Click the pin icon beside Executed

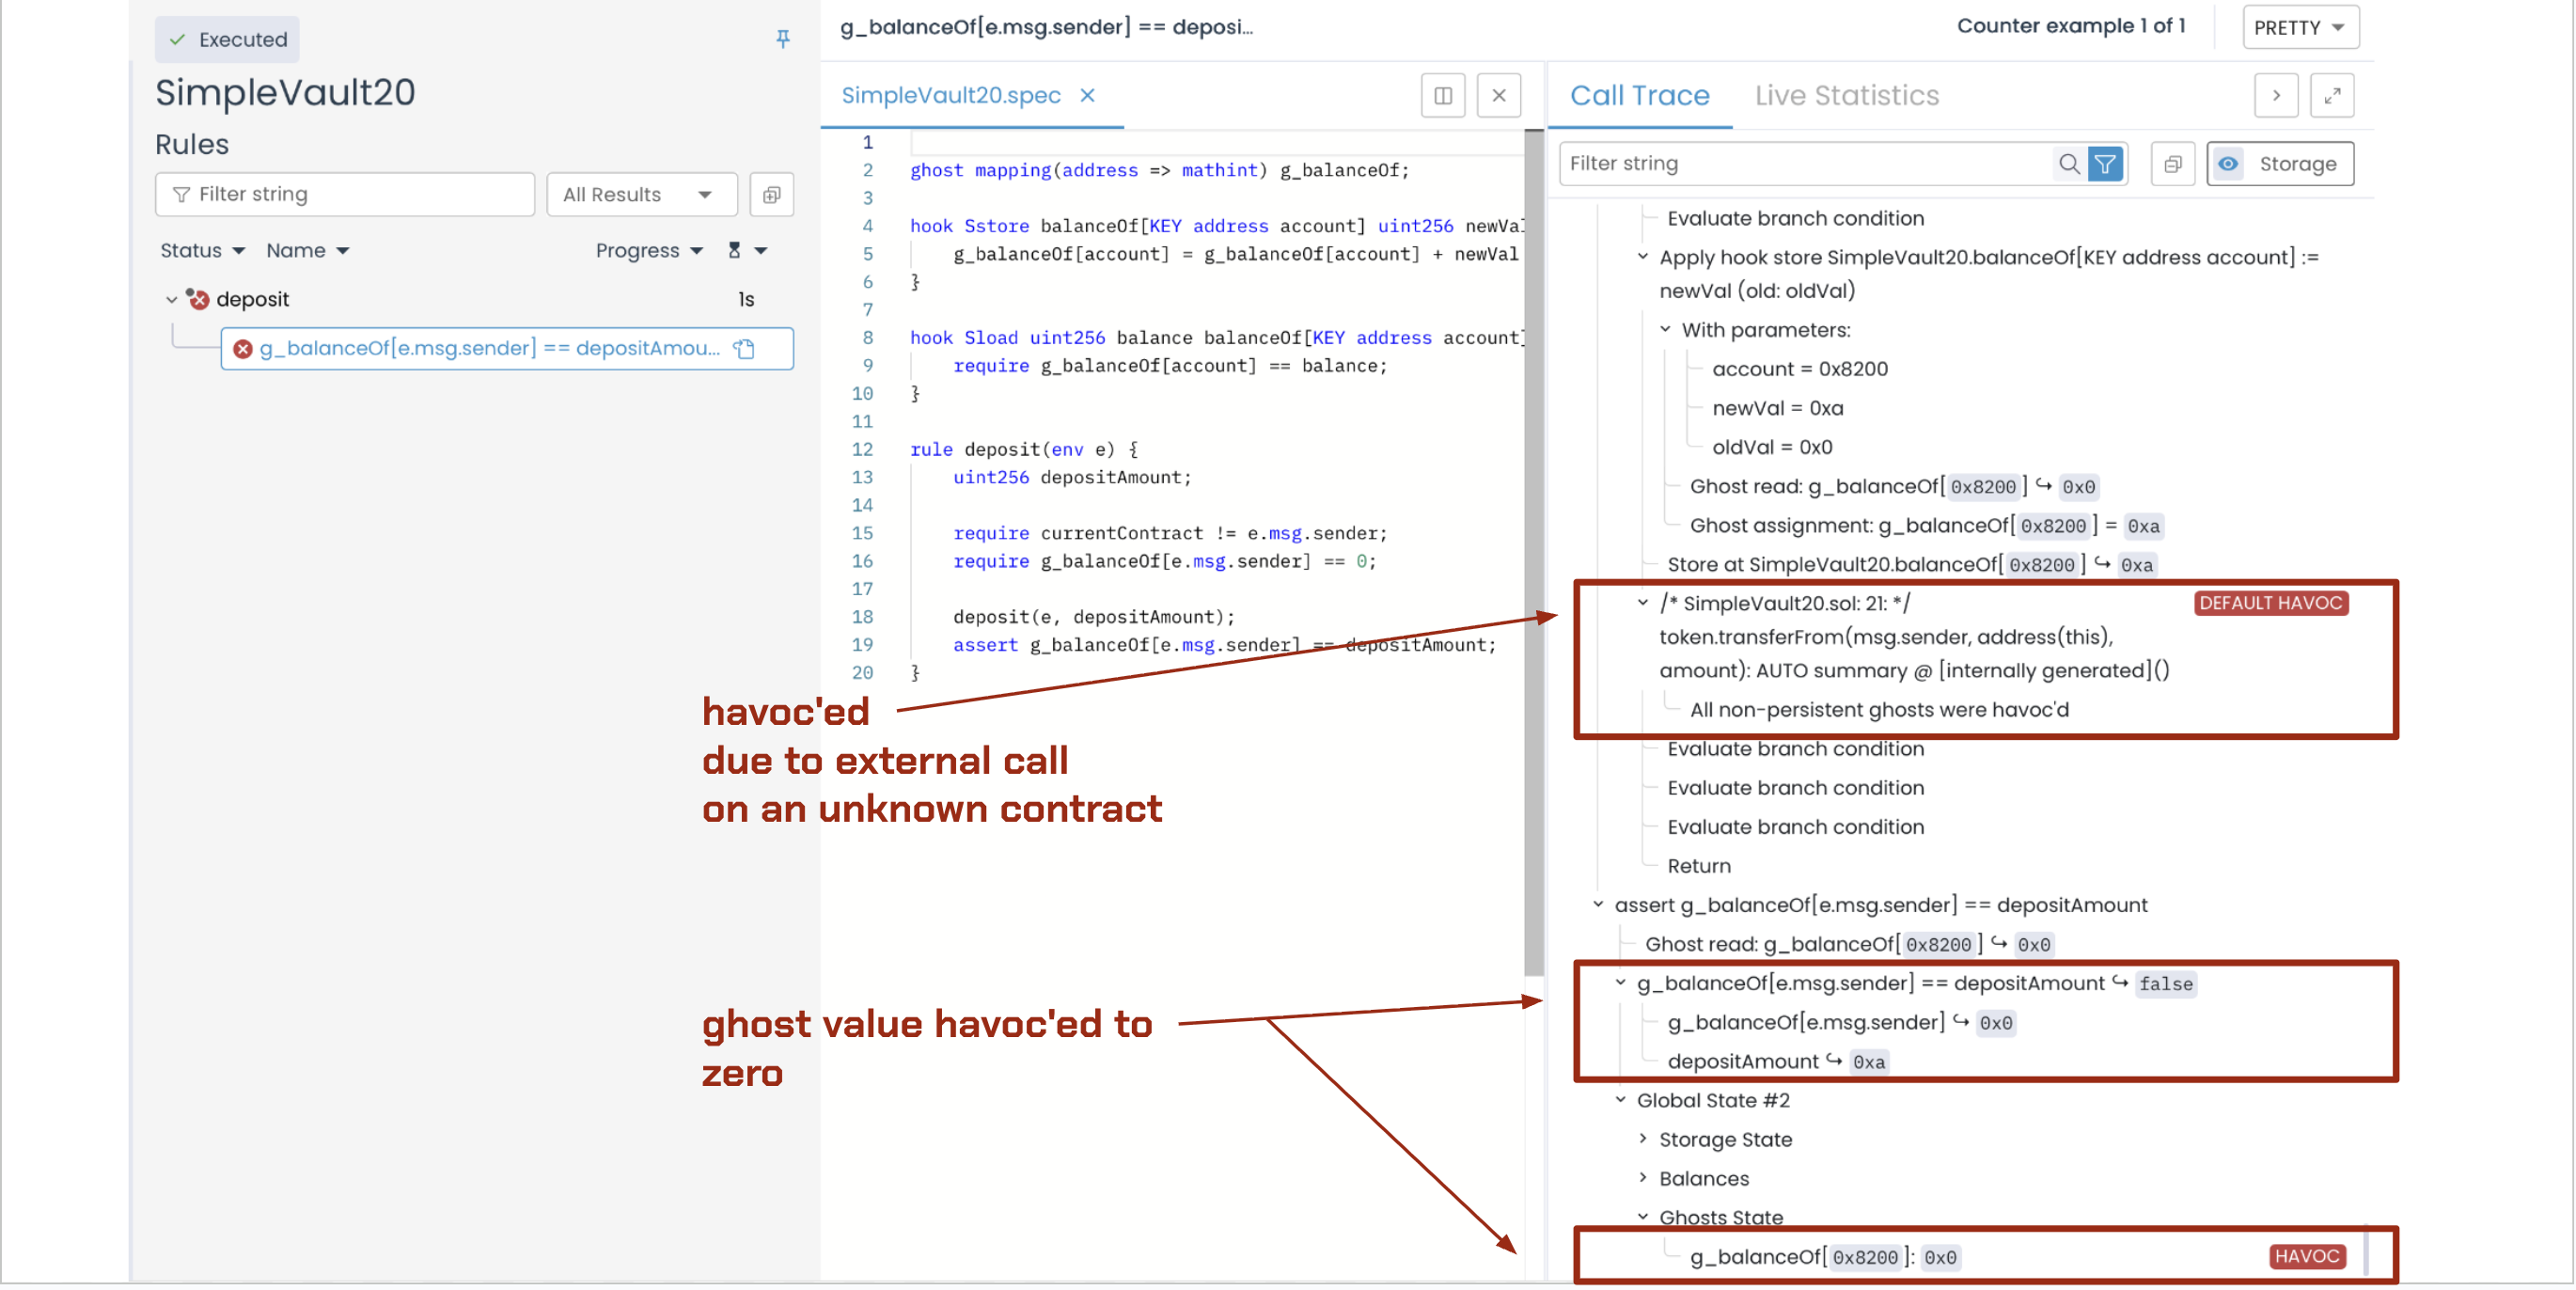click(x=783, y=38)
